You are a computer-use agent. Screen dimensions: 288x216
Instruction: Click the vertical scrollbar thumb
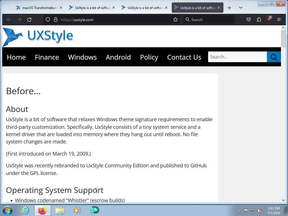pos(283,39)
